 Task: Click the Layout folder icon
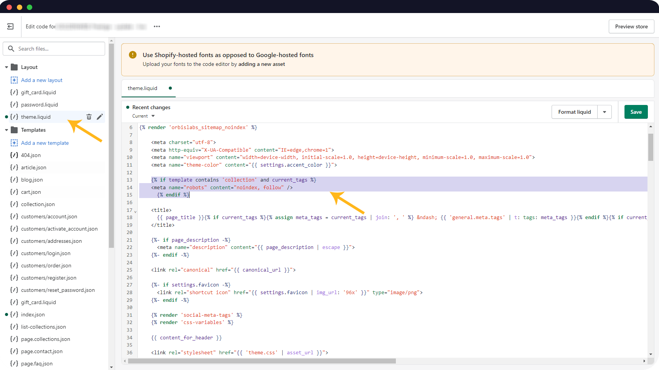click(x=14, y=67)
